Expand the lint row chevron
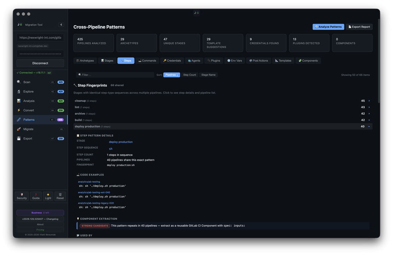 369,107
